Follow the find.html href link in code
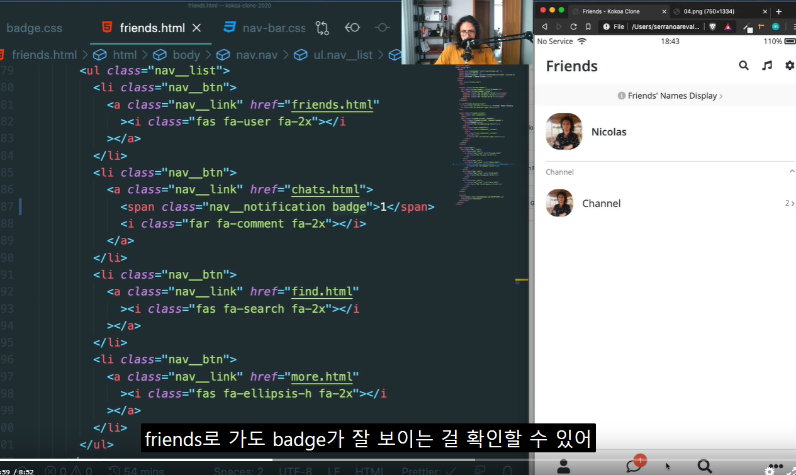Image resolution: width=796 pixels, height=475 pixels. tap(322, 291)
